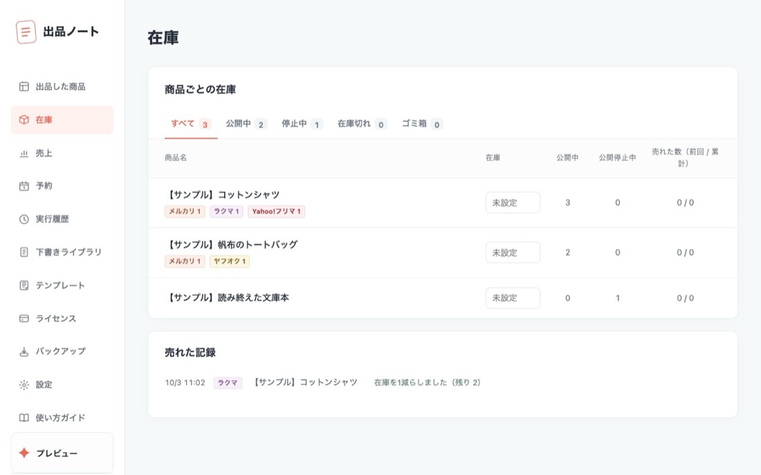Click the 予約 calendar icon
Screen dimensions: 761x475
click(24, 186)
